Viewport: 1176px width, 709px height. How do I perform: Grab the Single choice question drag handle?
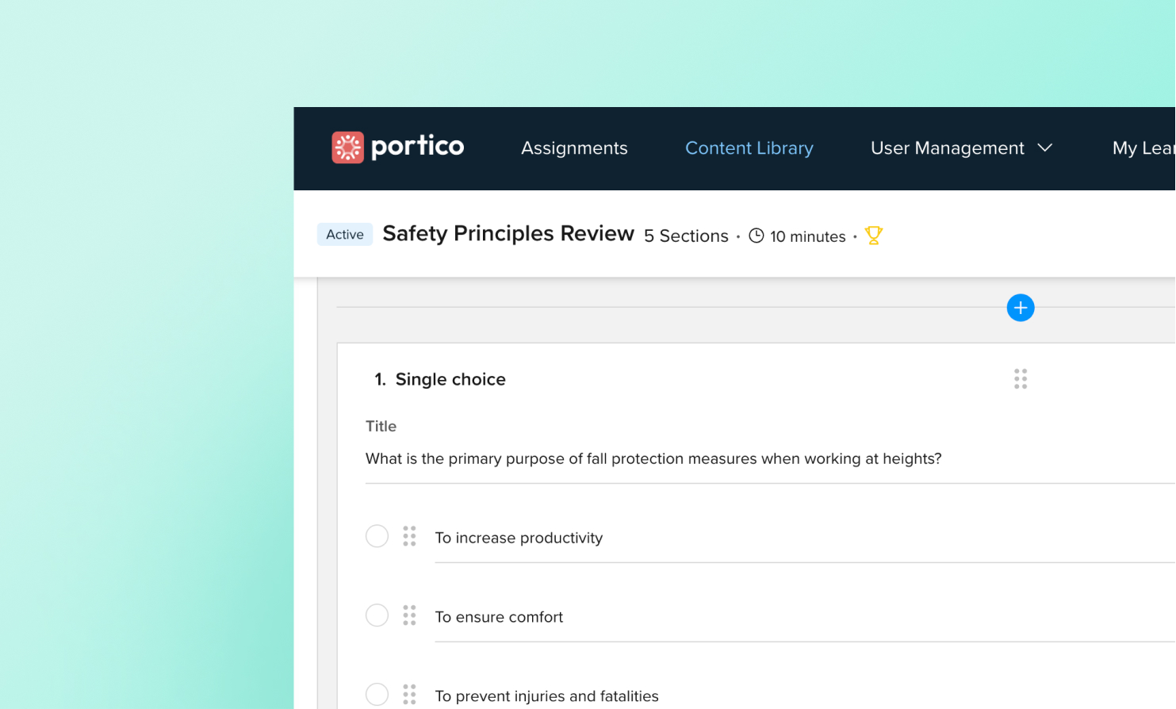[1021, 379]
